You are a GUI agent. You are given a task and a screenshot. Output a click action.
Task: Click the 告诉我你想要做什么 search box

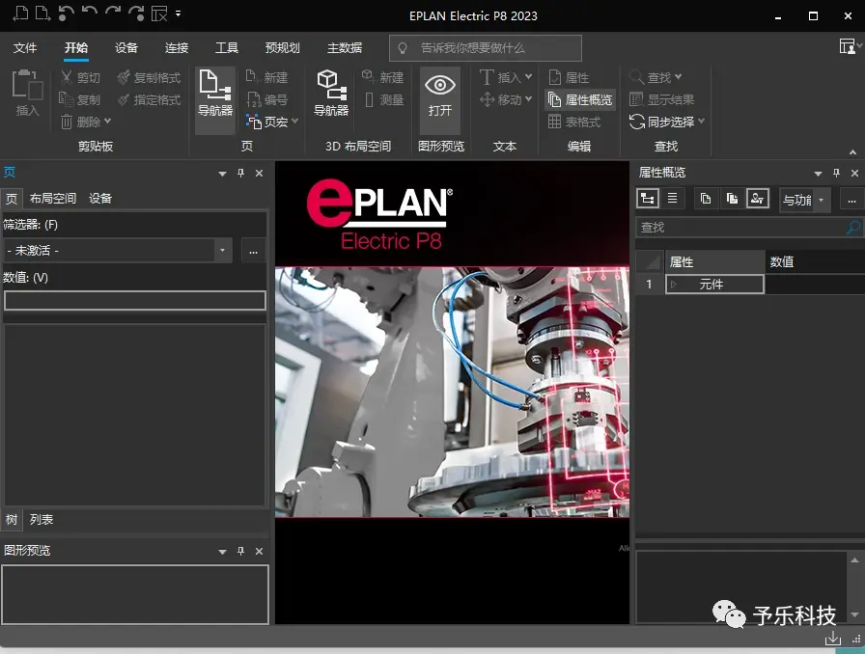pyautogui.click(x=485, y=48)
